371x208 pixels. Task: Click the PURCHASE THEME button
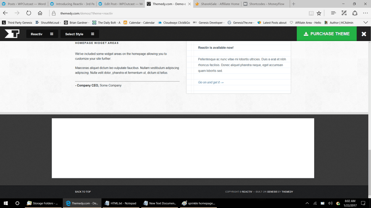326,34
